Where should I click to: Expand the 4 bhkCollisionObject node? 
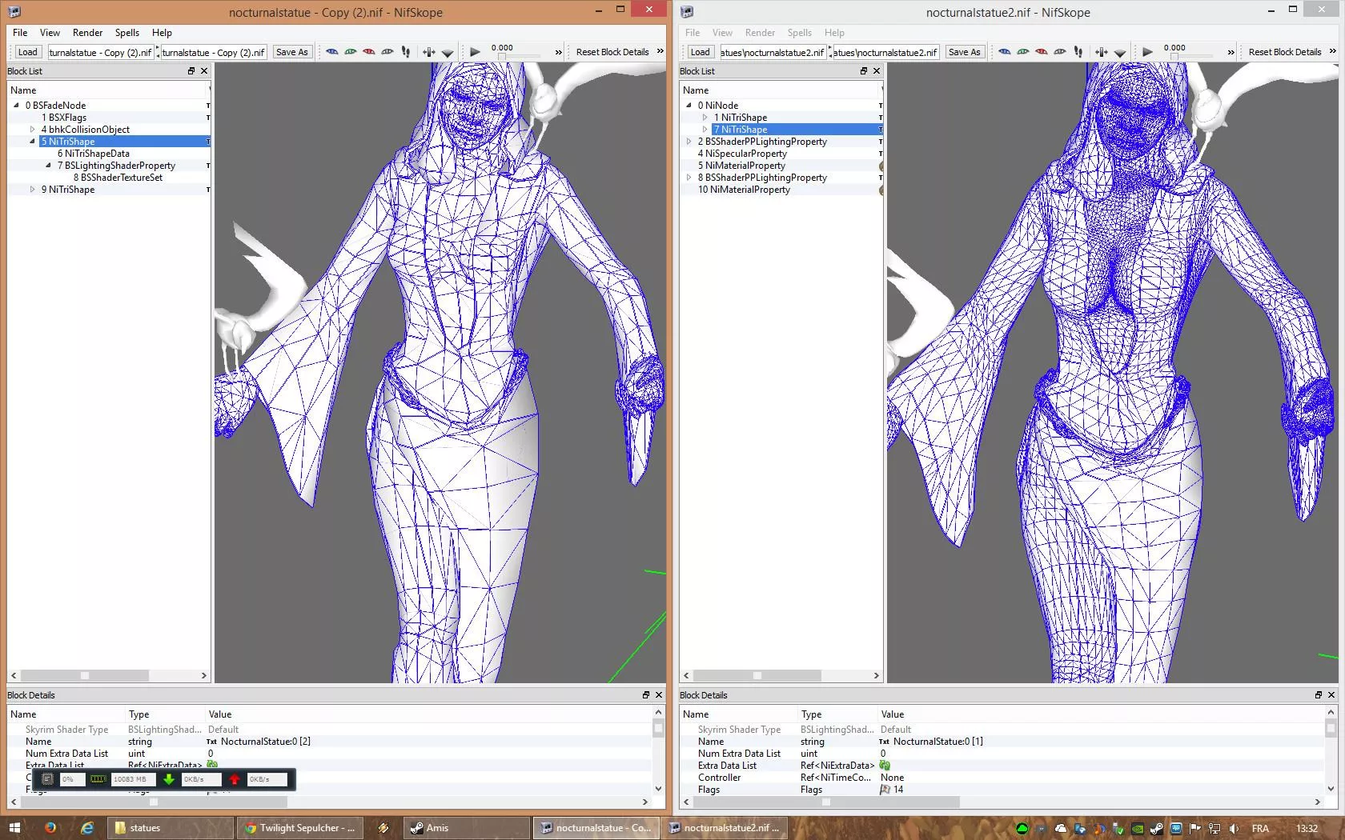[x=32, y=129]
